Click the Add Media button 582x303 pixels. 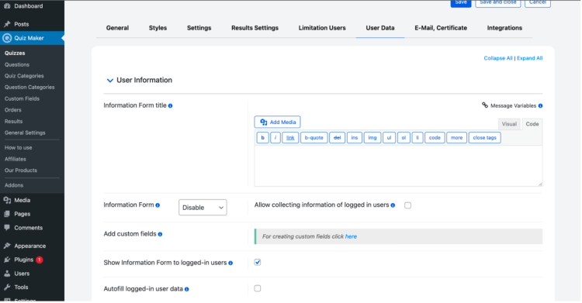[x=277, y=122]
